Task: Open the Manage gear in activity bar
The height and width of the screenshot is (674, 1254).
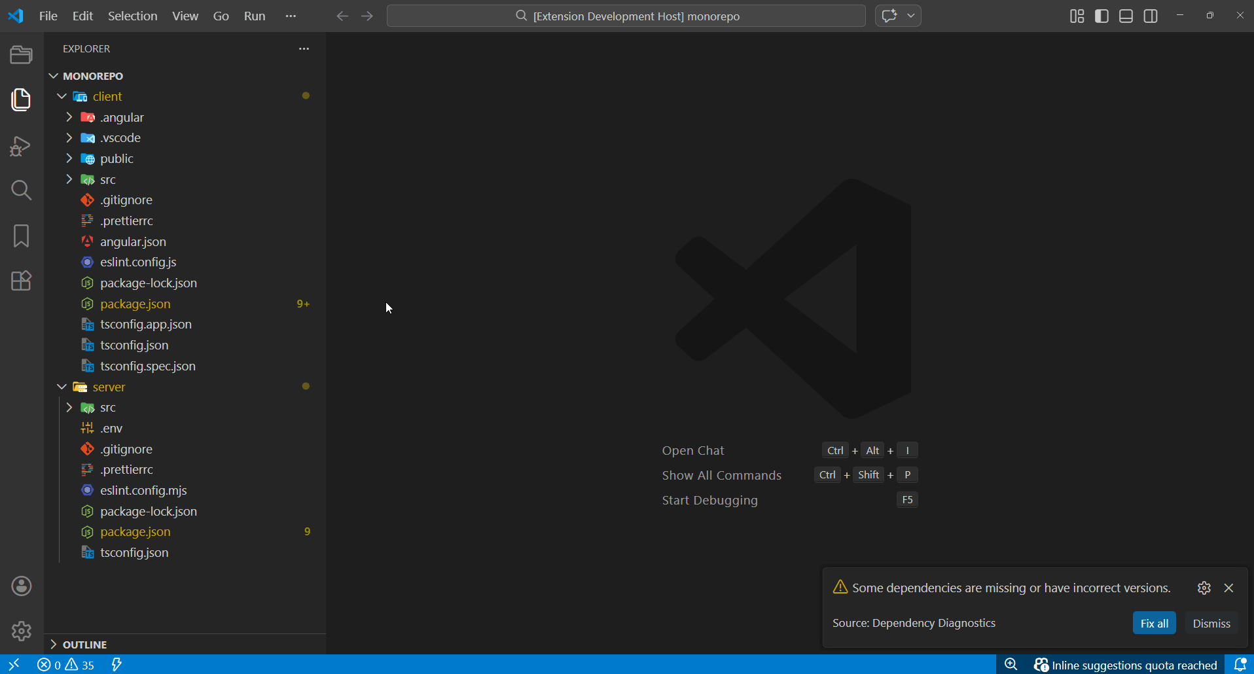Action: point(21,631)
